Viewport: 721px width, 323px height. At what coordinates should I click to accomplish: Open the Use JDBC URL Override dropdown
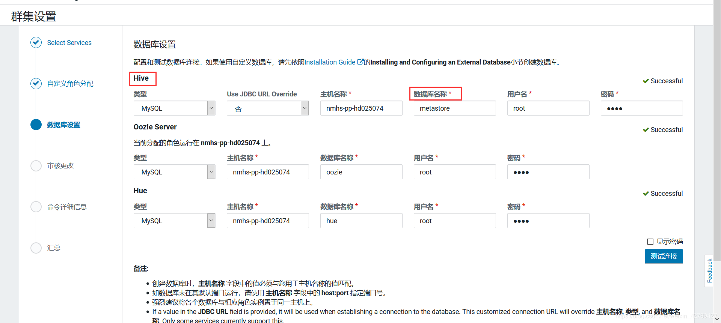coord(268,108)
